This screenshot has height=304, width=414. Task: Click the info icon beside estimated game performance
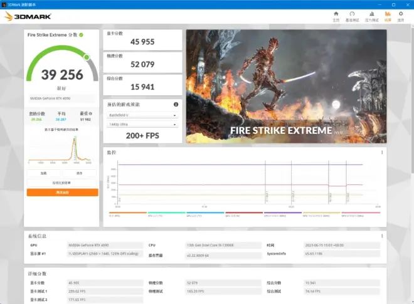click(176, 104)
